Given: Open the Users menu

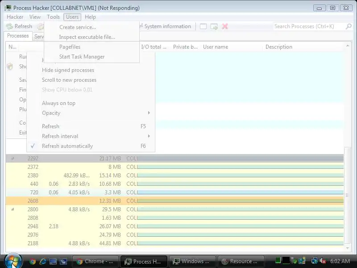Looking at the screenshot, I should pos(72,17).
